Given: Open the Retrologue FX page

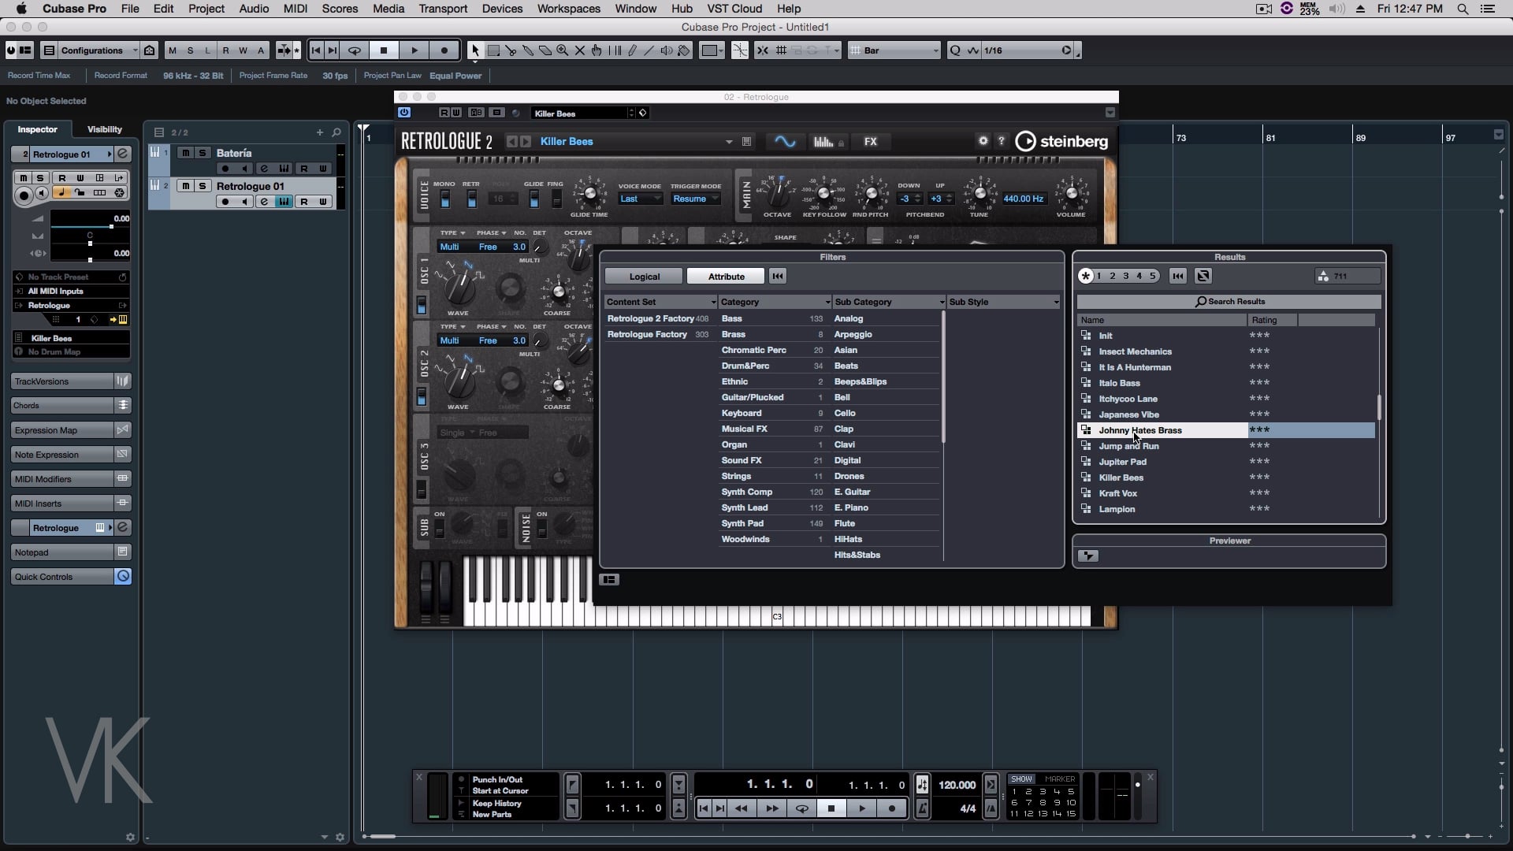Looking at the screenshot, I should coord(870,142).
